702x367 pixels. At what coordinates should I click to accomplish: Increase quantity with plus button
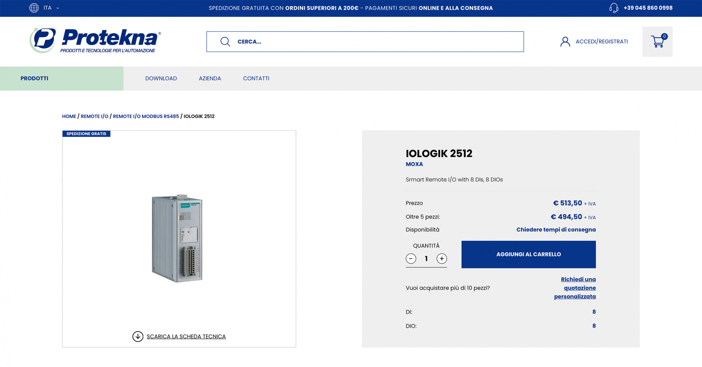click(442, 258)
